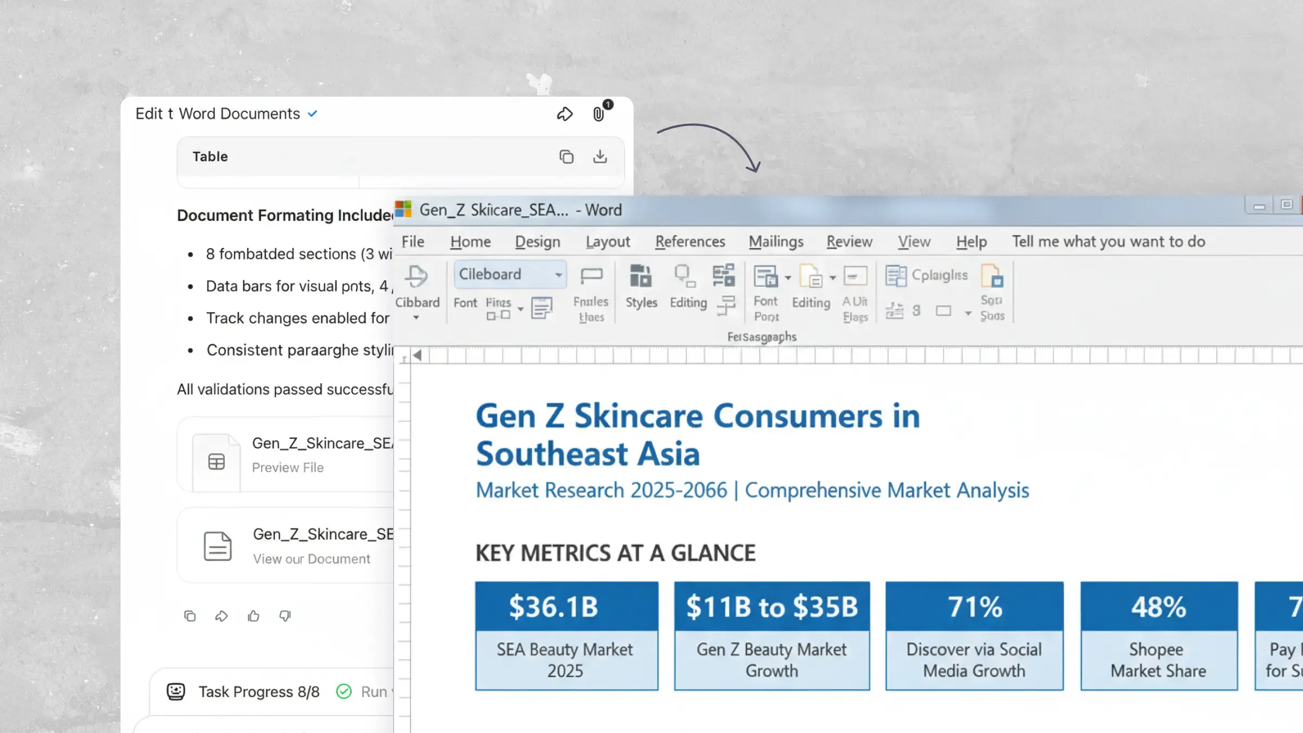Expand the Font Poŋt icon dropdown arrow
1303x733 pixels.
pyautogui.click(x=788, y=278)
